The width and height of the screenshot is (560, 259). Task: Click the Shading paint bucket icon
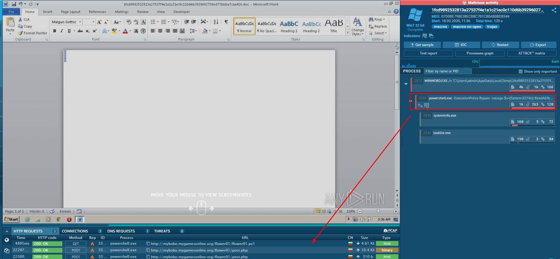[x=205, y=31]
